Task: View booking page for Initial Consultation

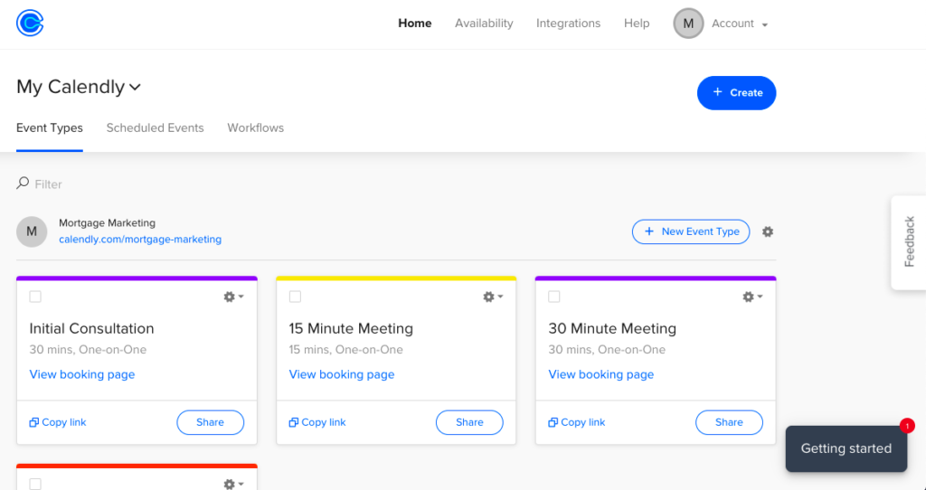Action: click(x=82, y=374)
